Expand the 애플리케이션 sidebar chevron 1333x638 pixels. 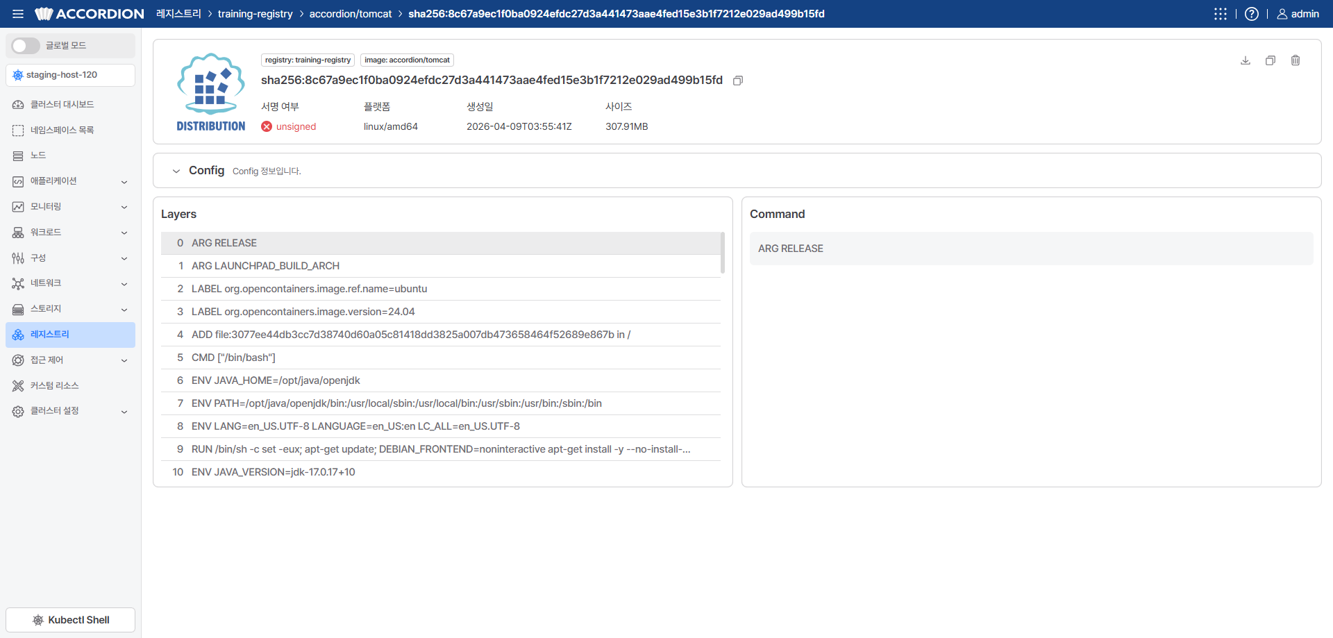pos(124,182)
